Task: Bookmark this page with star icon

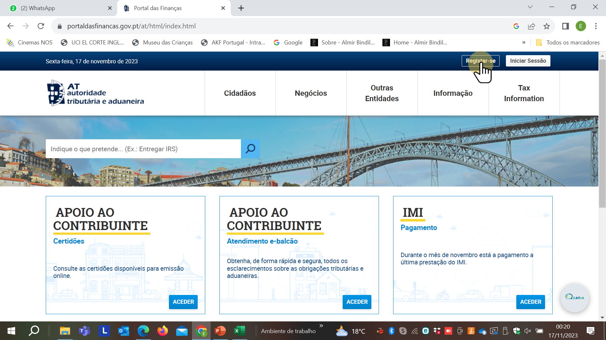Action: point(547,26)
